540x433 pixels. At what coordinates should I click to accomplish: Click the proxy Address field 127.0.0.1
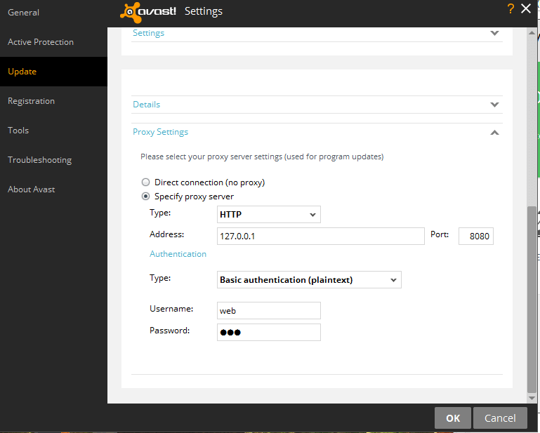(321, 236)
